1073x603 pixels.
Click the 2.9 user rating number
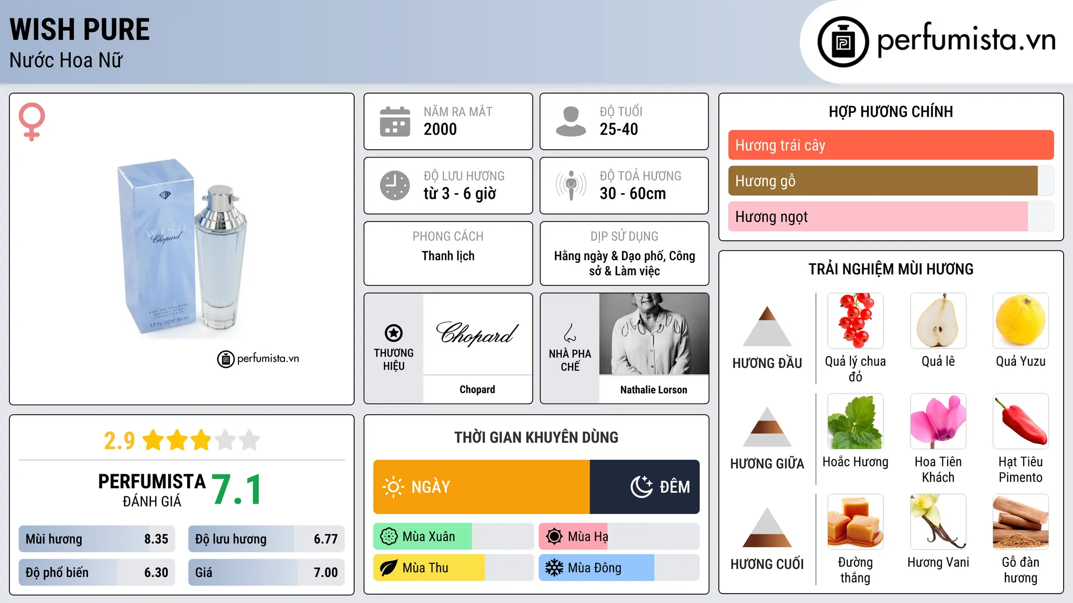pos(119,441)
